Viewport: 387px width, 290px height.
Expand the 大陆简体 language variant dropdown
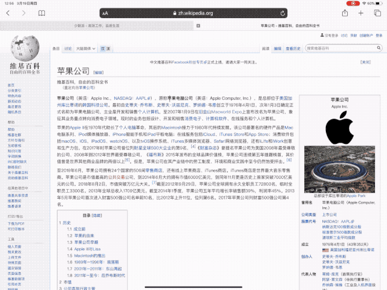[x=85, y=48]
